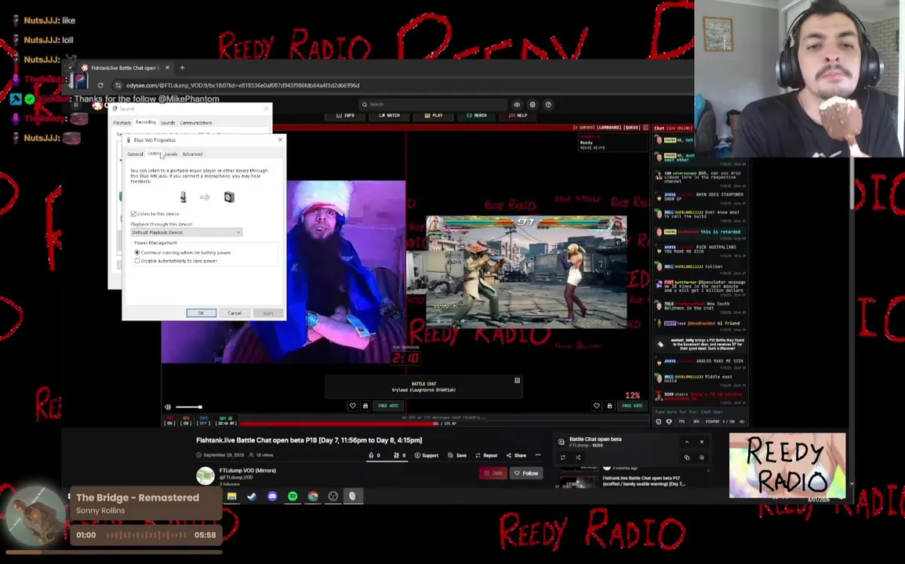Screen dimensions: 905x564
Task: Click the browser address bar URL
Action: tap(242, 85)
